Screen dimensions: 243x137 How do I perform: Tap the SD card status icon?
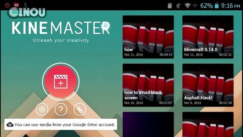(170, 6)
